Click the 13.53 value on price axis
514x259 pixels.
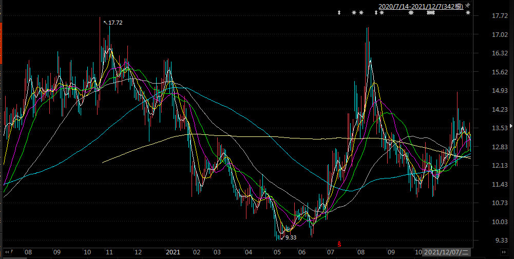485,128
